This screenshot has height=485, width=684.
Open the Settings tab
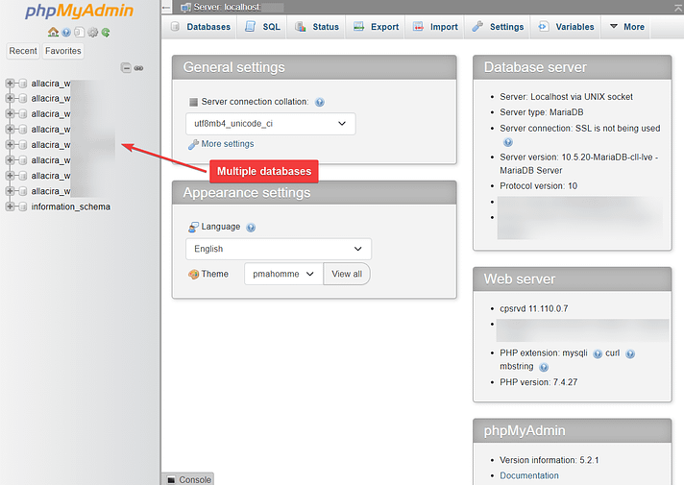(498, 27)
